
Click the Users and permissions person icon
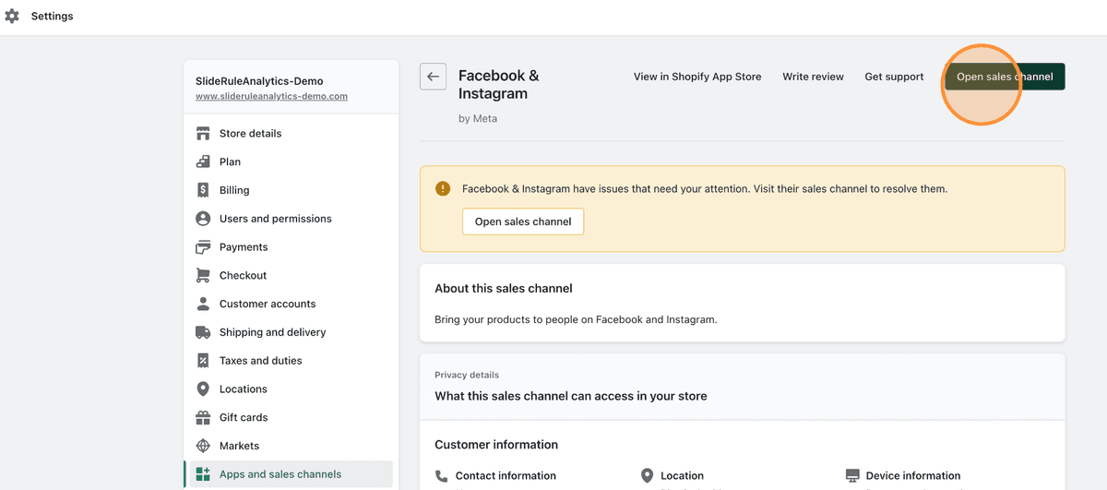pyautogui.click(x=203, y=219)
